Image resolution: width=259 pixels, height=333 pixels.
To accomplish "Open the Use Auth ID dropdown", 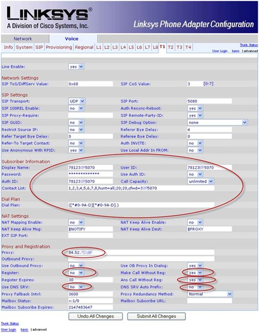I will pos(195,174).
